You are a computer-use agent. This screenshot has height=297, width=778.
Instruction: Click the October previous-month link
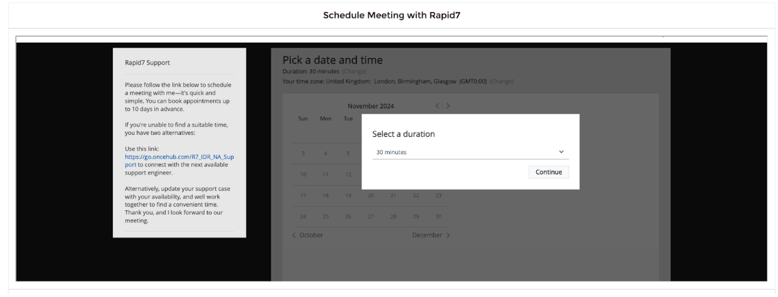[307, 235]
